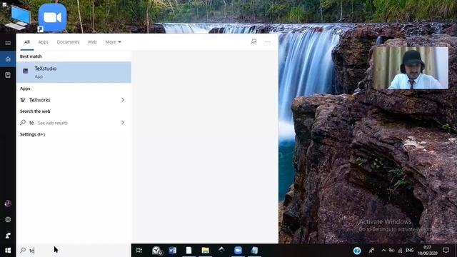Open the More filters dropdown
This screenshot has height=257, width=457.
click(113, 42)
